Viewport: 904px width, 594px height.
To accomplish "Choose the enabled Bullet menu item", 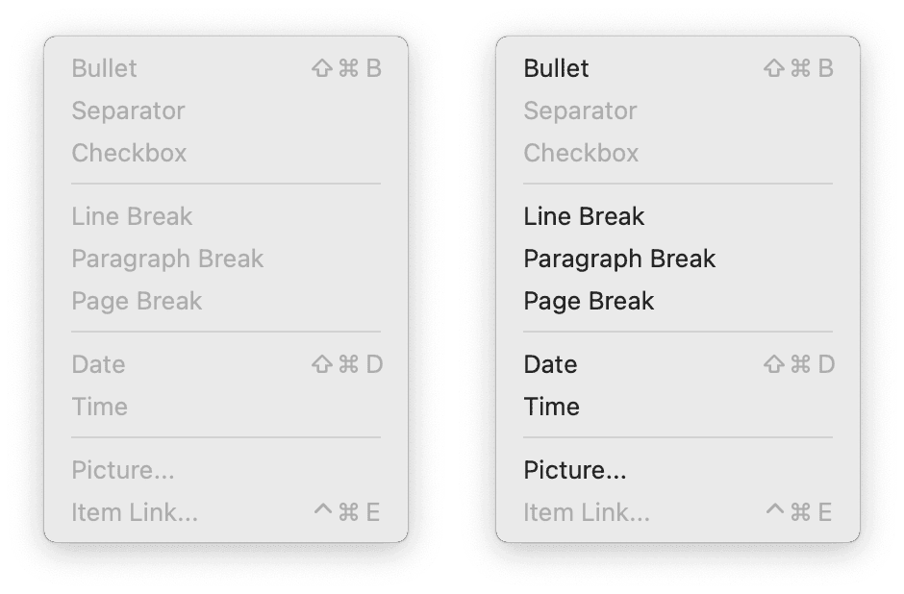I will pos(557,68).
